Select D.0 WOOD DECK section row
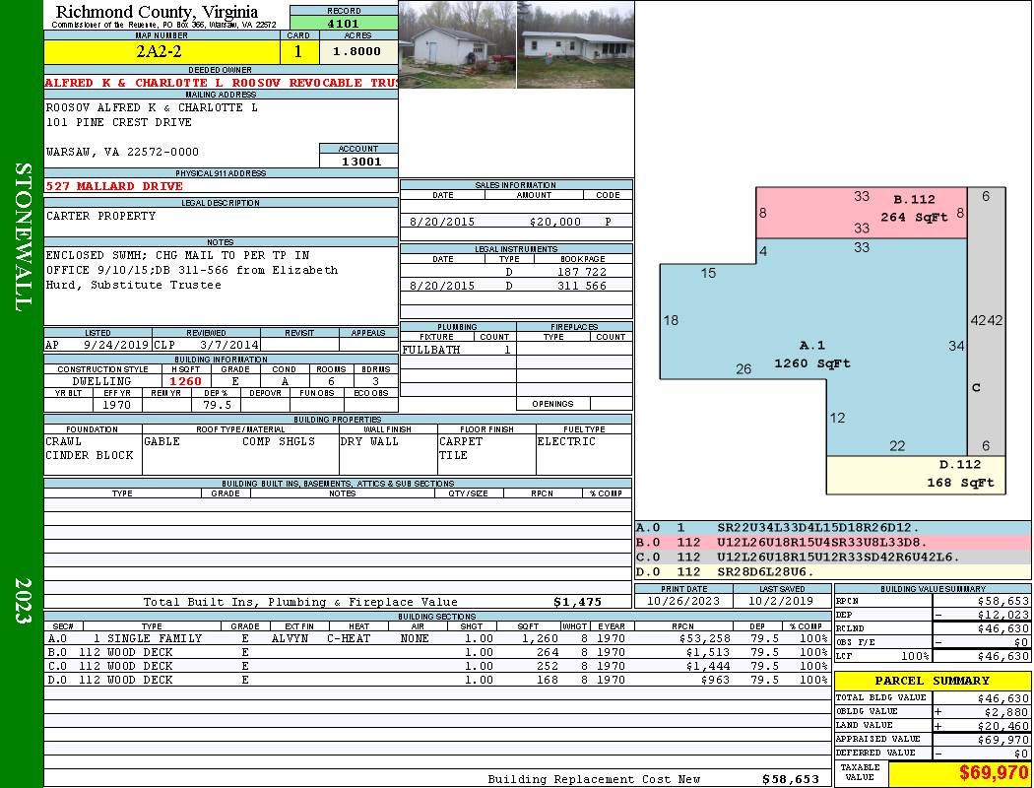The width and height of the screenshot is (1034, 788). pos(436,681)
